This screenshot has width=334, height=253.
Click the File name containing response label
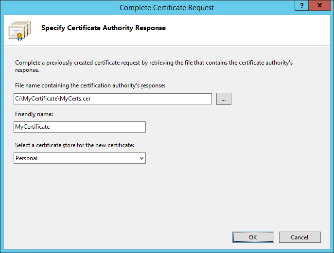point(90,85)
